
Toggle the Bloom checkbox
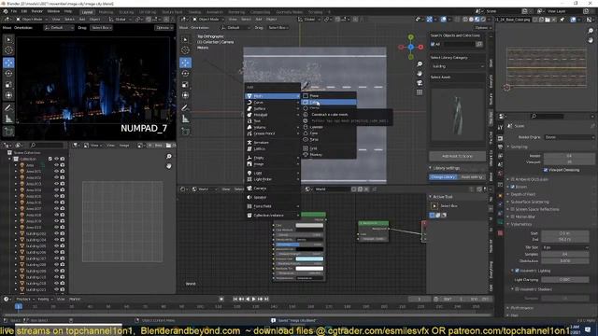[513, 187]
